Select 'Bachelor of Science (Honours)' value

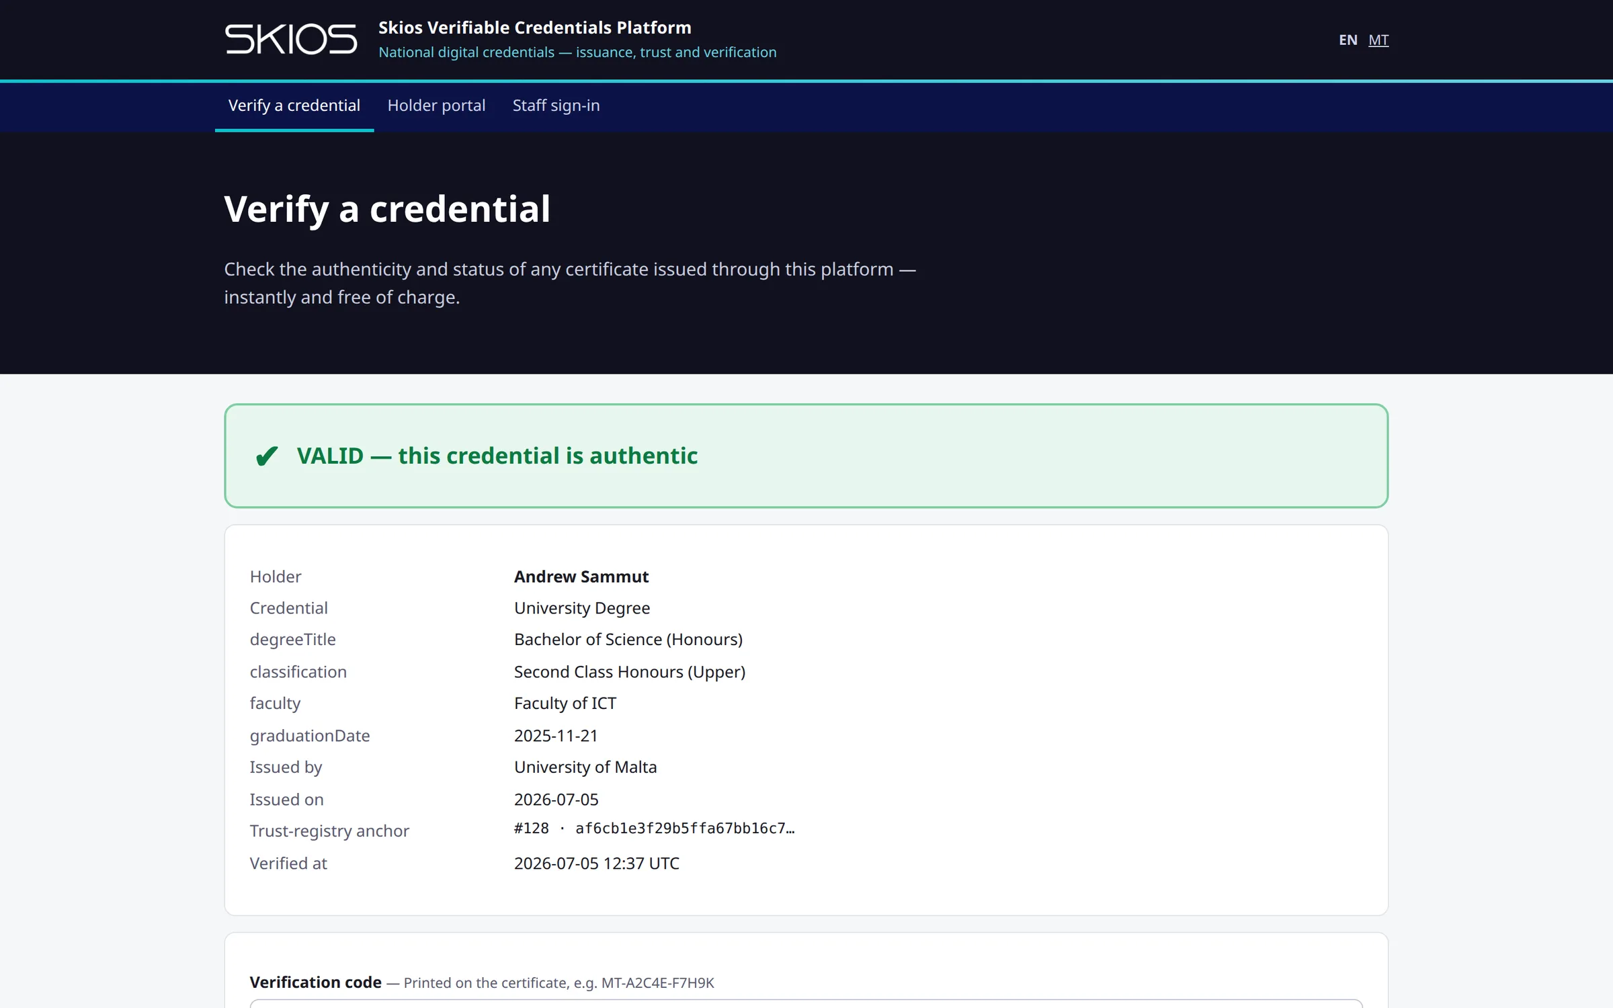click(628, 640)
